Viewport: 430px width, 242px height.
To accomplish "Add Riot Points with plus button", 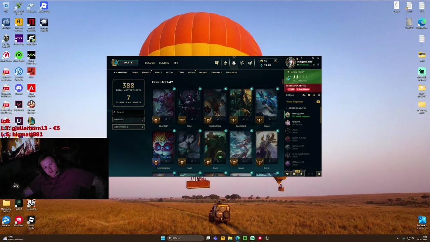I will pyautogui.click(x=275, y=61).
